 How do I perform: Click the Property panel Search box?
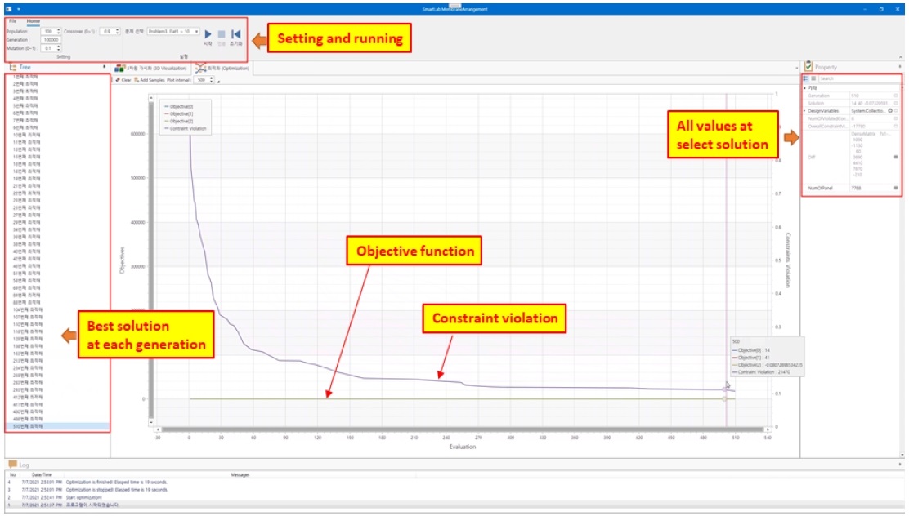click(860, 78)
